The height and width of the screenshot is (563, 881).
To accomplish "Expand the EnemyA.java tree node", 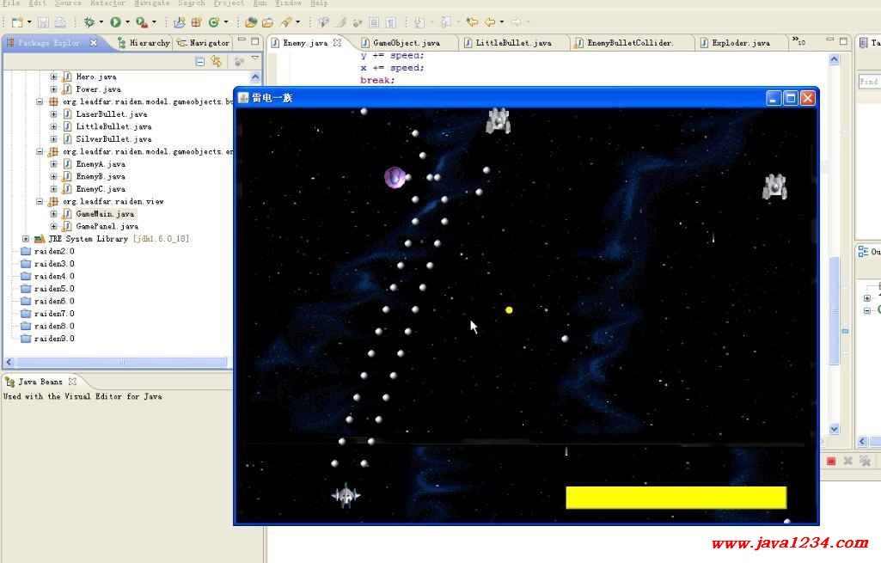I will 53,164.
